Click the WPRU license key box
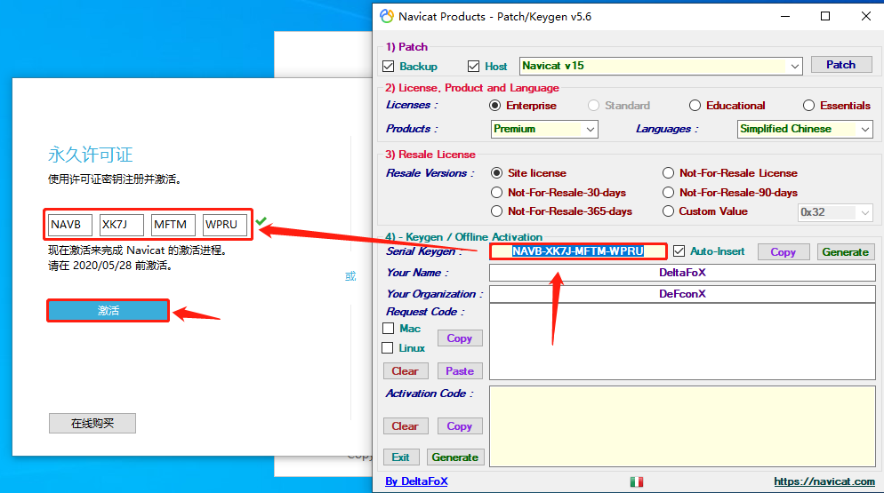This screenshot has width=884, height=493. point(224,224)
